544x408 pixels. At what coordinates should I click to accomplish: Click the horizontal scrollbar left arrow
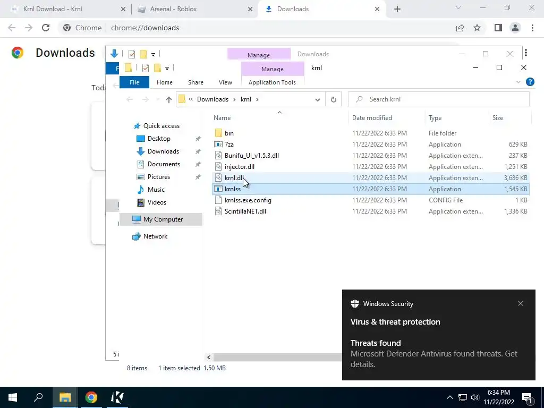208,357
